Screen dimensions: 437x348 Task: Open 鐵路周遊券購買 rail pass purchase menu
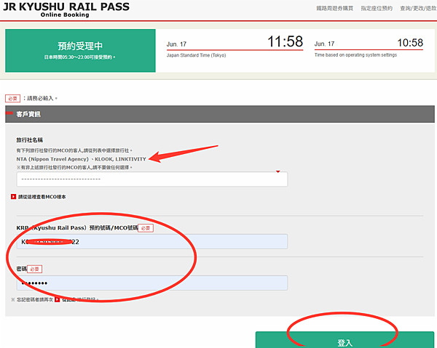(335, 8)
